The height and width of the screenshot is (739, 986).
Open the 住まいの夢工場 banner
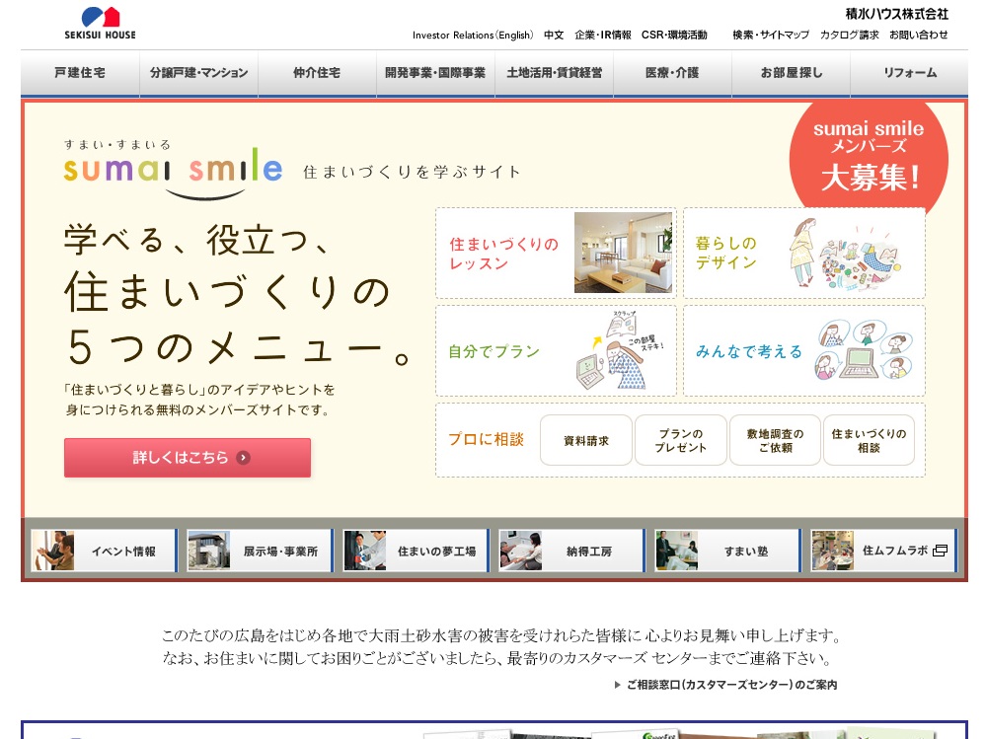click(x=416, y=551)
